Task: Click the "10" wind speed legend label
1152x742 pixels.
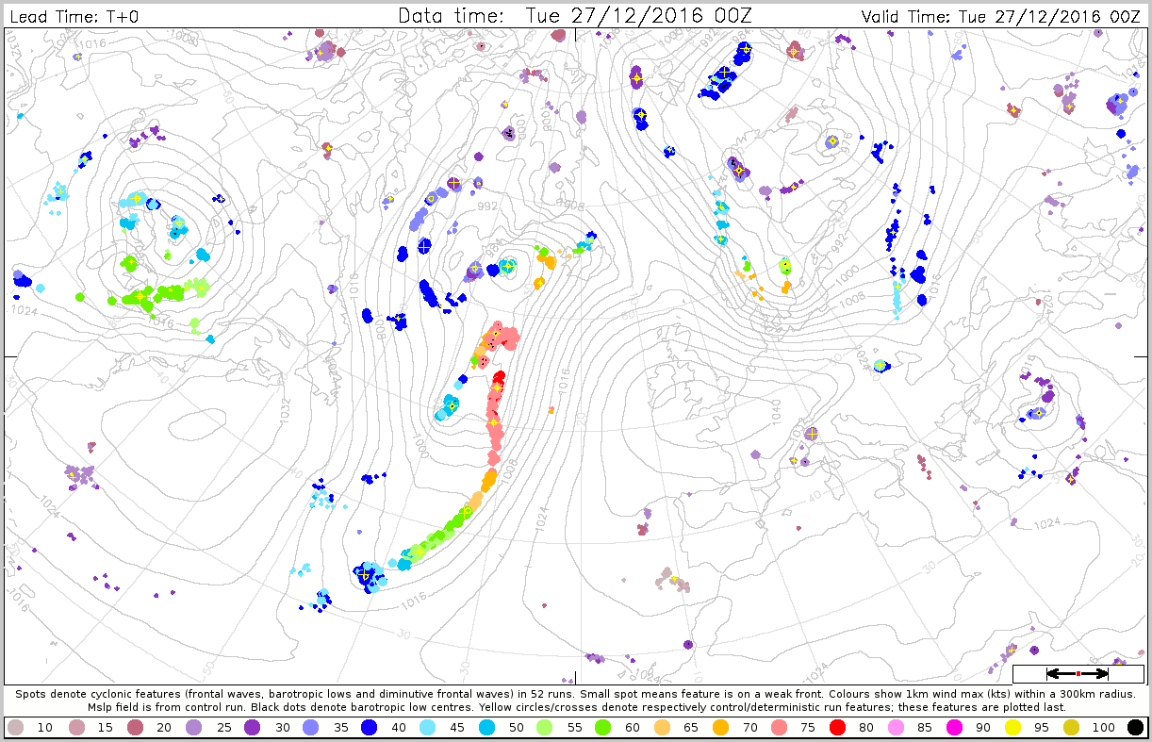Action: click(44, 728)
